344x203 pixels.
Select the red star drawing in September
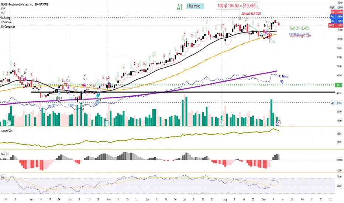270,35
